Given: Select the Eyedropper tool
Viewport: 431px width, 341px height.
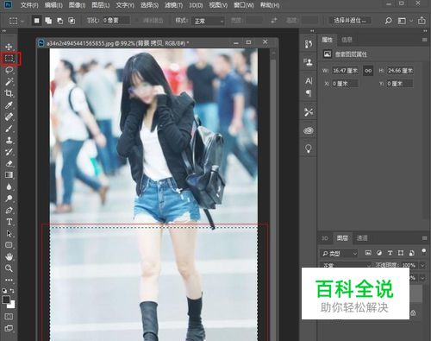Looking at the screenshot, I should tap(9, 105).
